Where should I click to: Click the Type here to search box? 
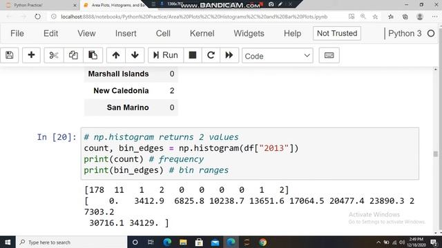[x=71, y=242]
